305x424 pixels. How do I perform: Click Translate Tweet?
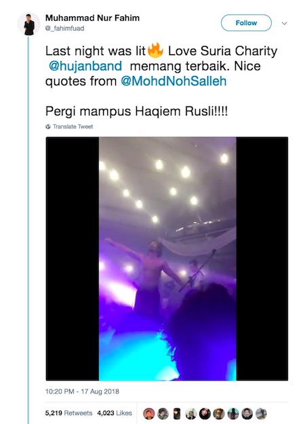73,127
